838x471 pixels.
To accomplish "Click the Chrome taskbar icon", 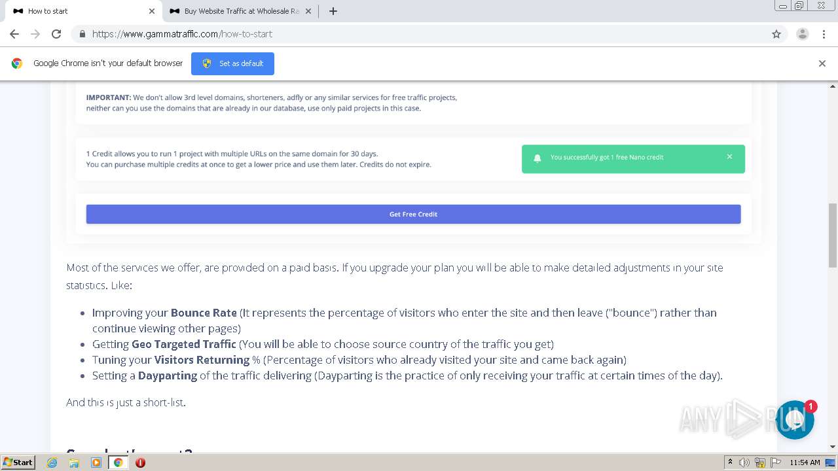I will click(118, 462).
